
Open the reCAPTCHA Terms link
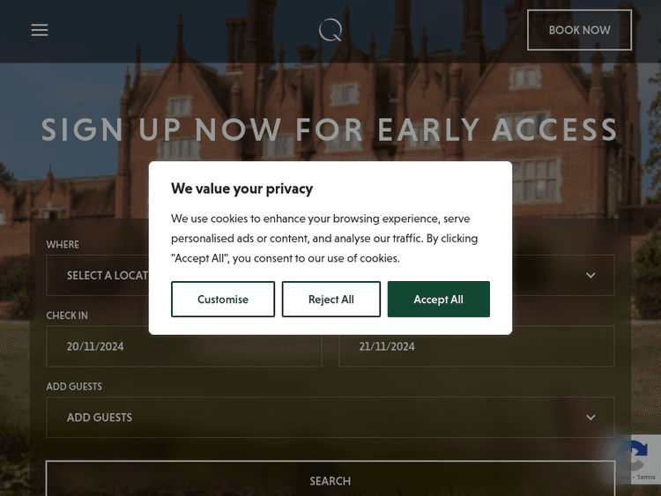pos(646,477)
